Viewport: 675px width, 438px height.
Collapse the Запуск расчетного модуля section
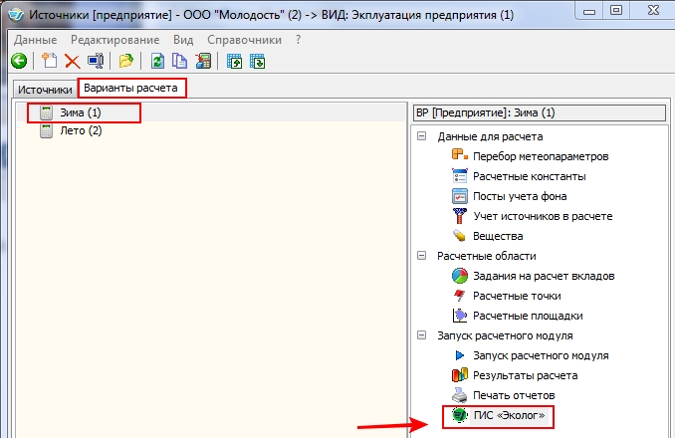[422, 335]
